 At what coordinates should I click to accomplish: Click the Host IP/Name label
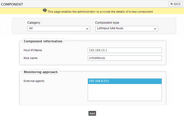(33, 50)
